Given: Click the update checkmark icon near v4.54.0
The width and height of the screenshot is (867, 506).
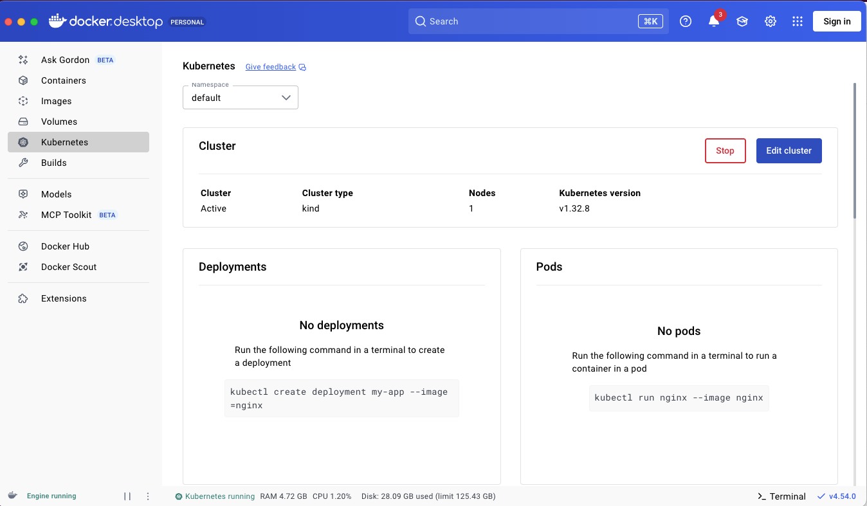Looking at the screenshot, I should [821, 496].
